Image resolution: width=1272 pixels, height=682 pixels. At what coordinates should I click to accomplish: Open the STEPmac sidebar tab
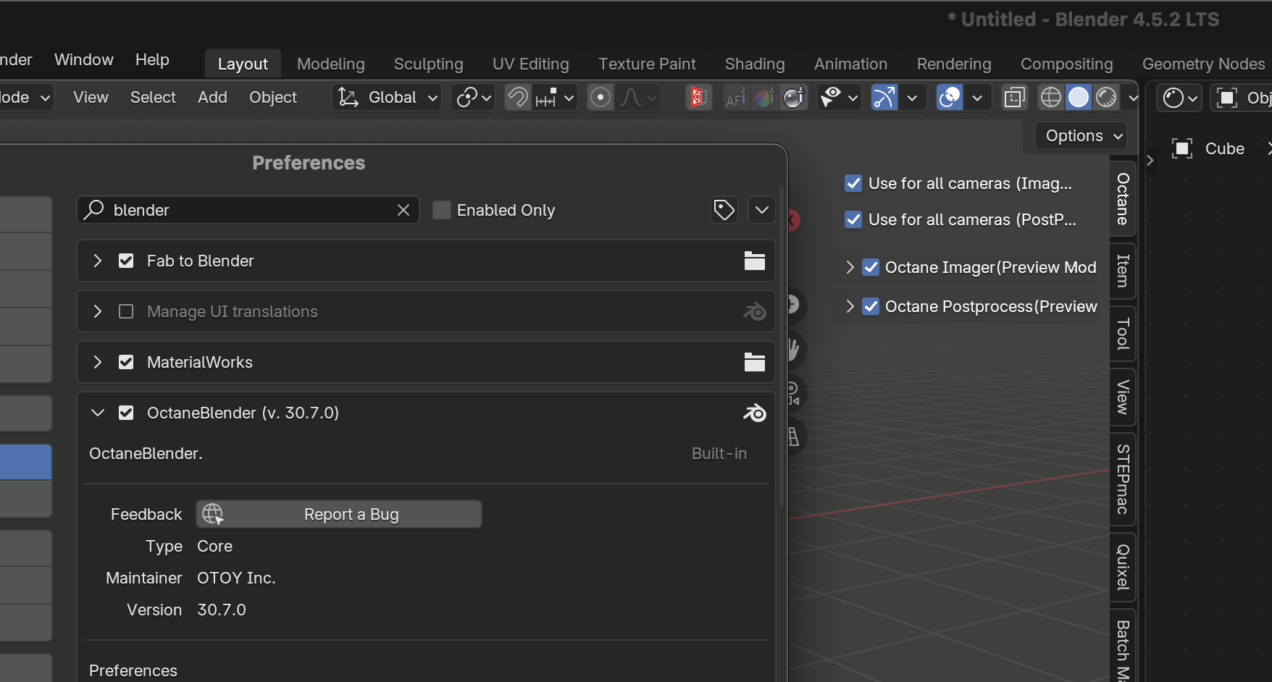[x=1123, y=479]
